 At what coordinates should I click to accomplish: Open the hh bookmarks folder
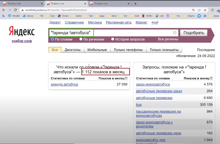(x=40, y=16)
